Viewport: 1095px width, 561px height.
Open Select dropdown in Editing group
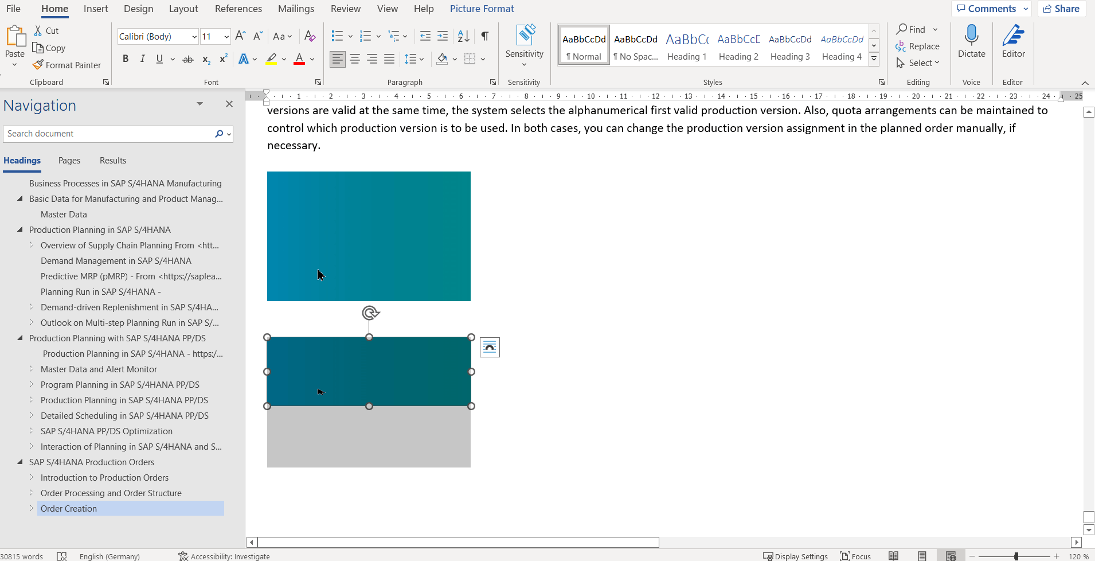point(918,63)
